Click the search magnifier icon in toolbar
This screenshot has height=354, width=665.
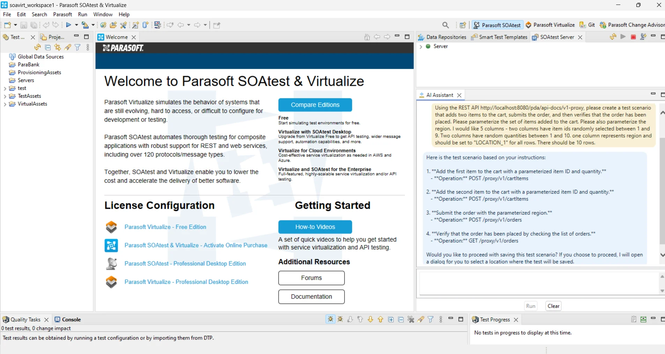click(445, 25)
